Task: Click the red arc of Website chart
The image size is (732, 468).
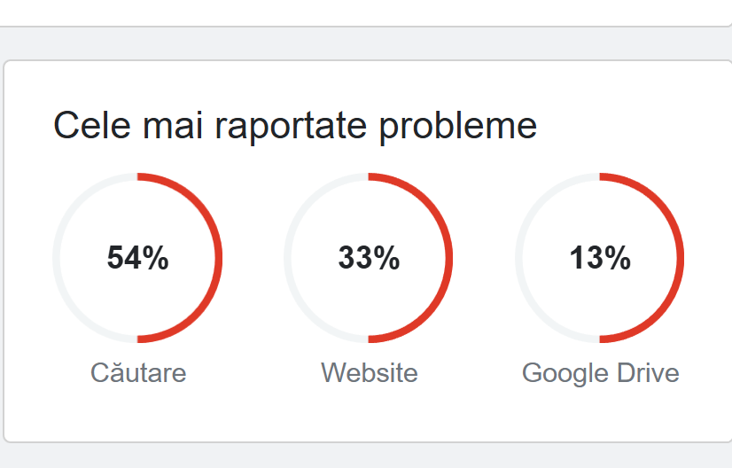Action: point(449,258)
